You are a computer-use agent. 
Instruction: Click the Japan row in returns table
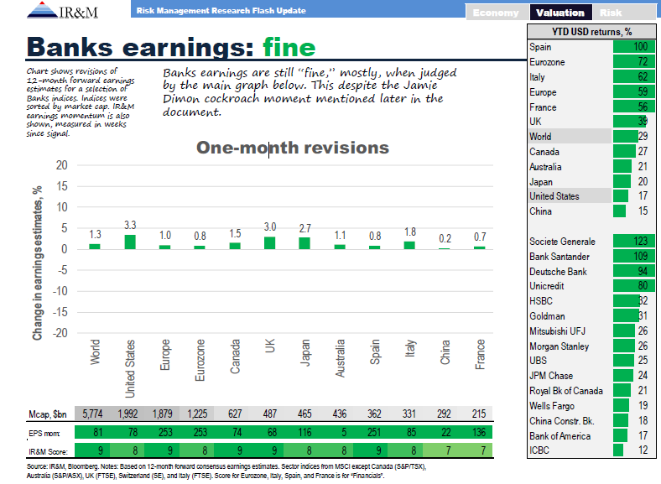(x=591, y=182)
